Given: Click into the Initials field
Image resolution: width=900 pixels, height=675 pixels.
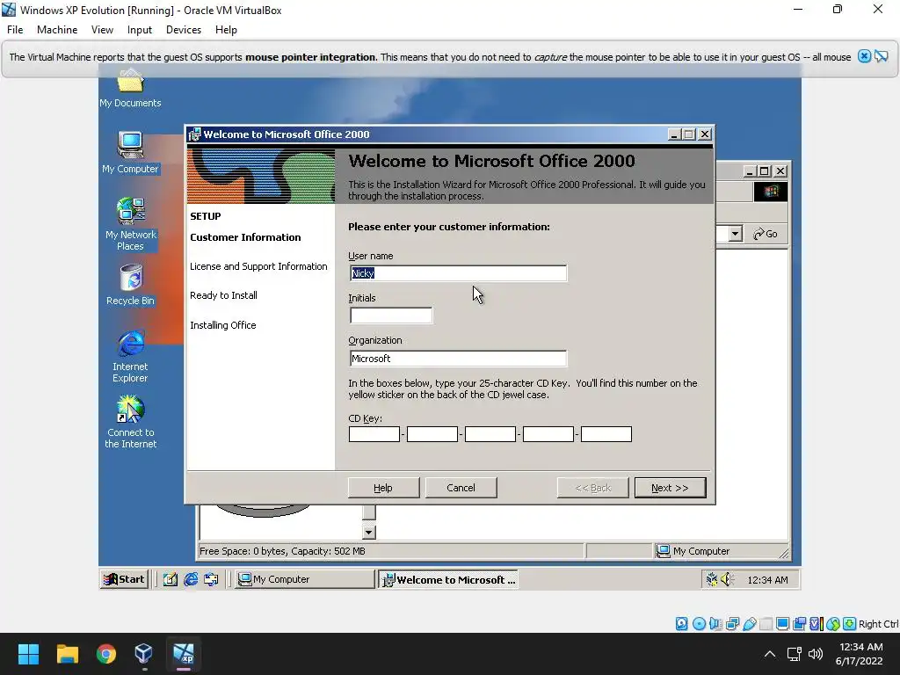Looking at the screenshot, I should tap(391, 316).
